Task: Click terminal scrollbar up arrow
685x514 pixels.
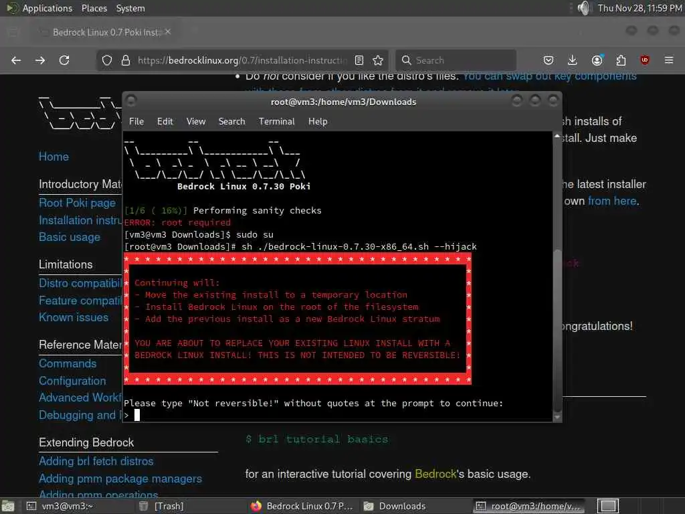Action: click(x=557, y=137)
